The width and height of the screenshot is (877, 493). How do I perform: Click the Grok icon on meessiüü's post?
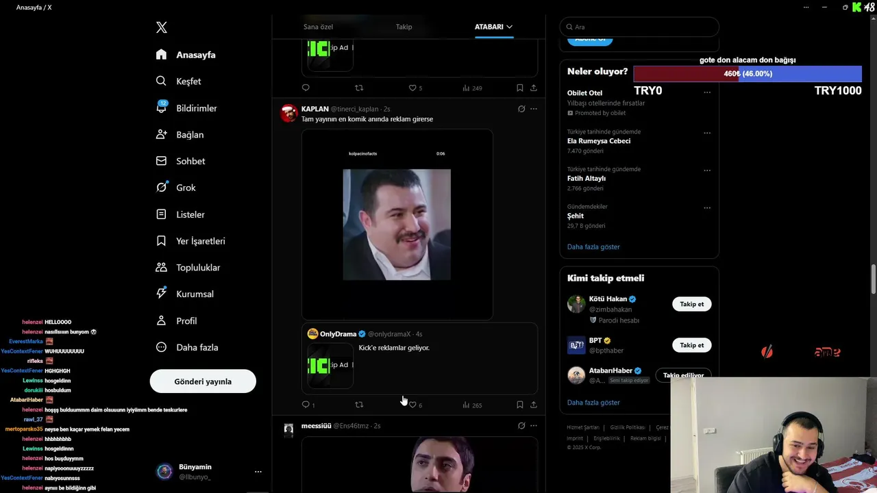521,426
